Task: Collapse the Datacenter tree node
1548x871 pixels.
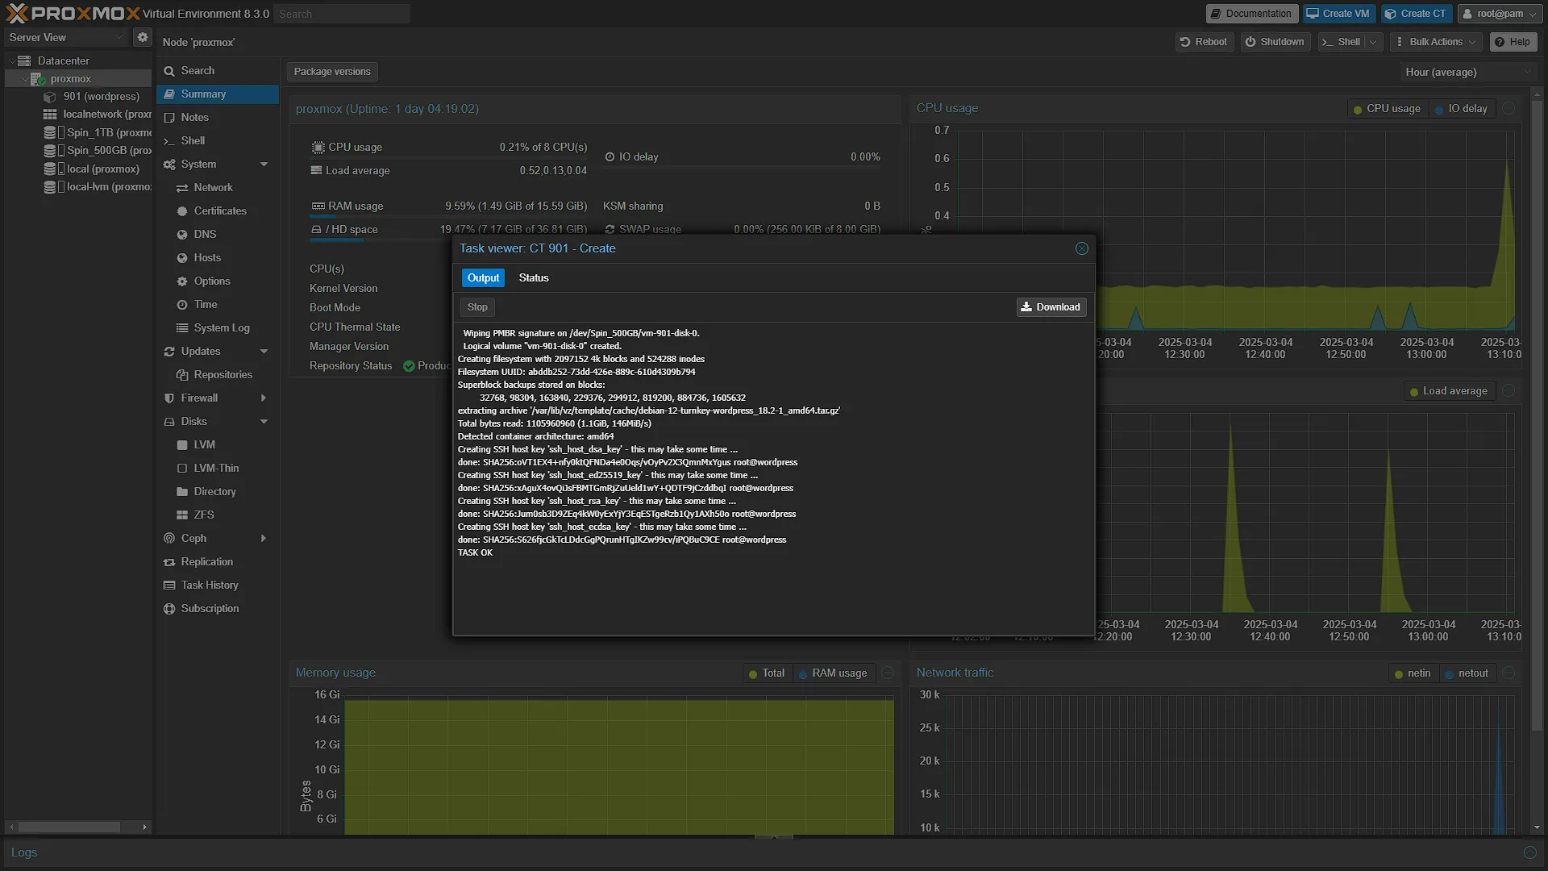Action: point(11,60)
